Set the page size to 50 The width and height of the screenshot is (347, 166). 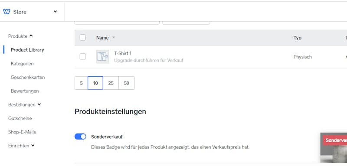click(x=127, y=83)
